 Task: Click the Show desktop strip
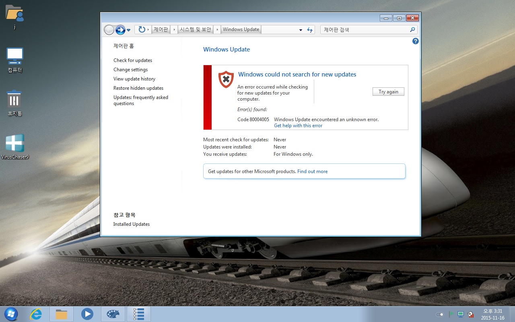pos(512,314)
